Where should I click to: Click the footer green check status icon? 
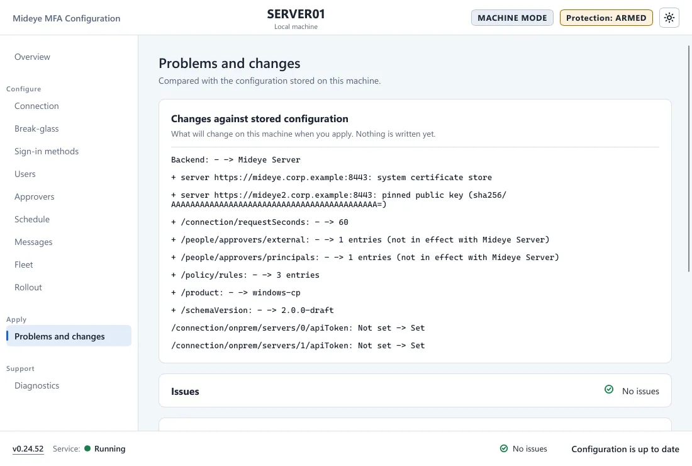tap(503, 448)
